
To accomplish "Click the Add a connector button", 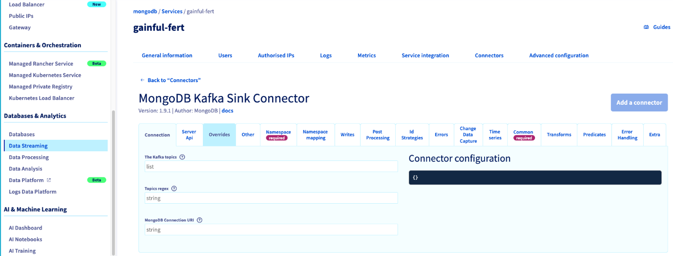I will pos(639,102).
